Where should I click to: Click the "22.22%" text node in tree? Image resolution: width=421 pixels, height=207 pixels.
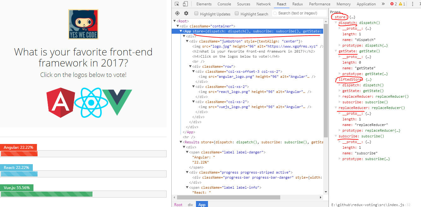[x=200, y=162]
